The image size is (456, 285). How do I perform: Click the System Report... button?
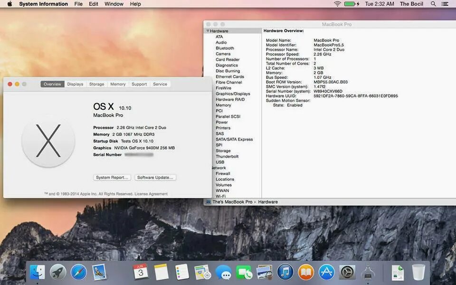(112, 177)
